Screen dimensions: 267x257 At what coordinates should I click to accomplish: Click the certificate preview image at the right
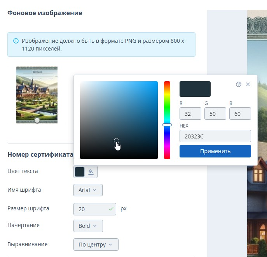(257, 133)
